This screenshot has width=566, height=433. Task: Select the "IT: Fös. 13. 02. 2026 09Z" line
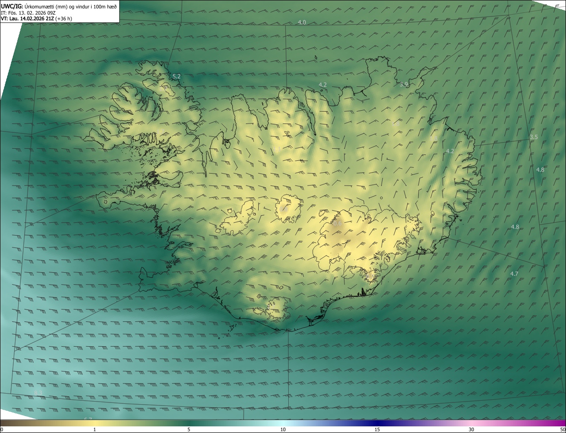pos(28,12)
